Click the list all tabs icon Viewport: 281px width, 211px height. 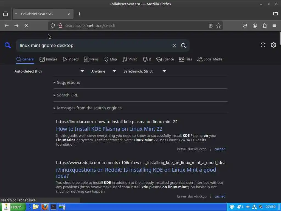click(x=276, y=14)
